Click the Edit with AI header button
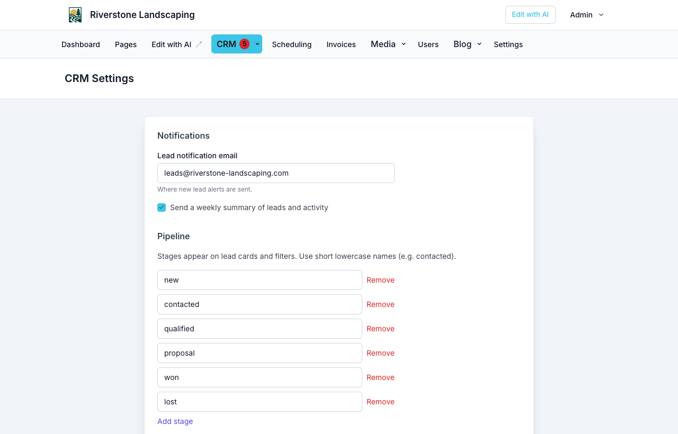678x434 pixels. tap(530, 15)
